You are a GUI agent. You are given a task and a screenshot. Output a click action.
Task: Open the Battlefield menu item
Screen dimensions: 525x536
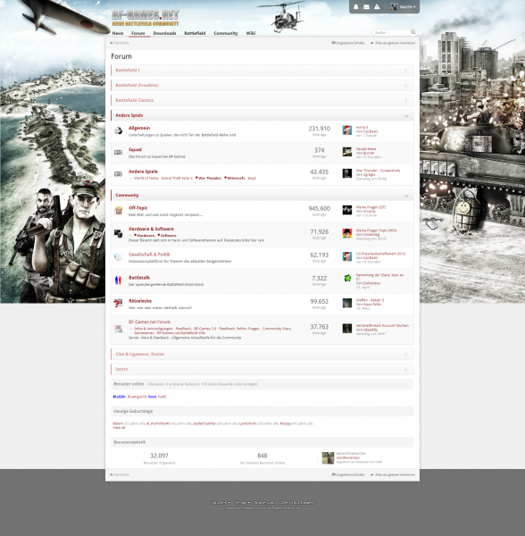(195, 33)
